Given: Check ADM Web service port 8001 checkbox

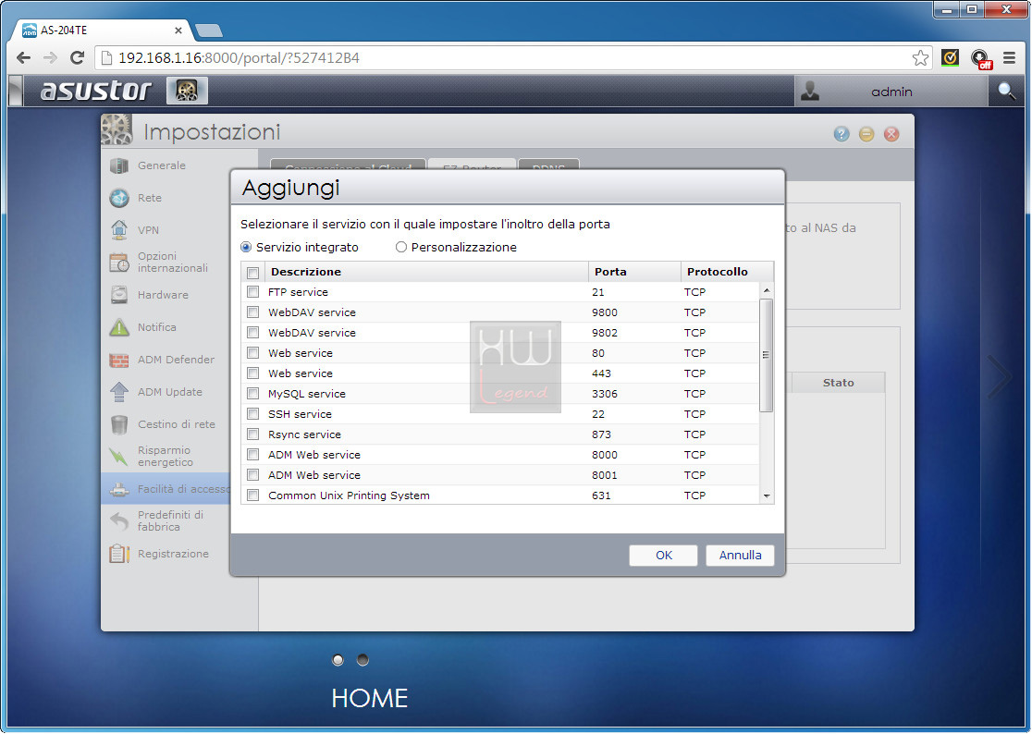Looking at the screenshot, I should tap(252, 475).
